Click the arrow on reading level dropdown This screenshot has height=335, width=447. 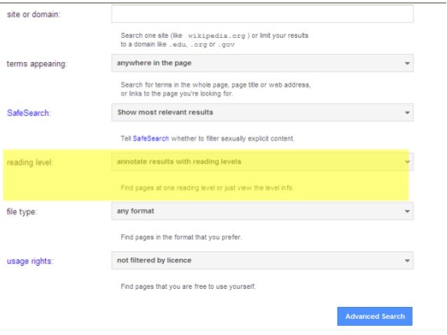(x=407, y=162)
